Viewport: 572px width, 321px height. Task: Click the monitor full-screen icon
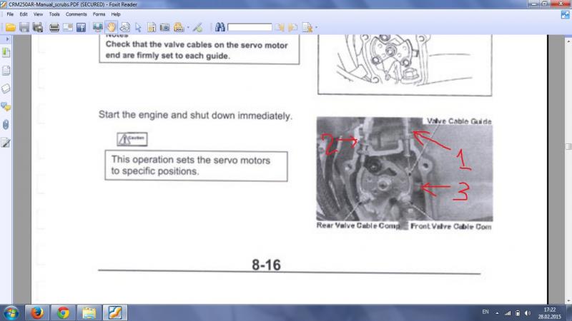tap(97, 27)
